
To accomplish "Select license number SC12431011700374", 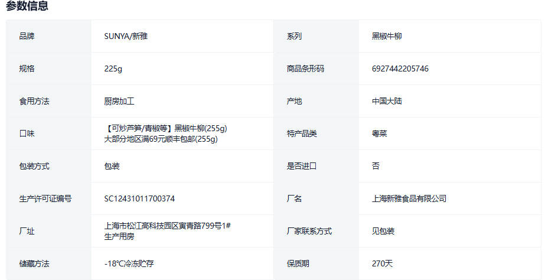I will click(139, 198).
